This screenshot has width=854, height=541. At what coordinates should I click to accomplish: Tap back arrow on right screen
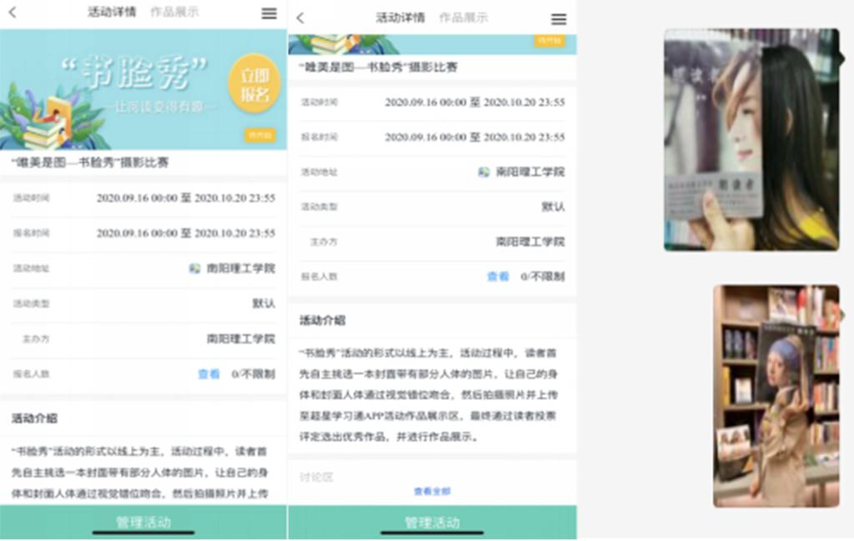300,18
